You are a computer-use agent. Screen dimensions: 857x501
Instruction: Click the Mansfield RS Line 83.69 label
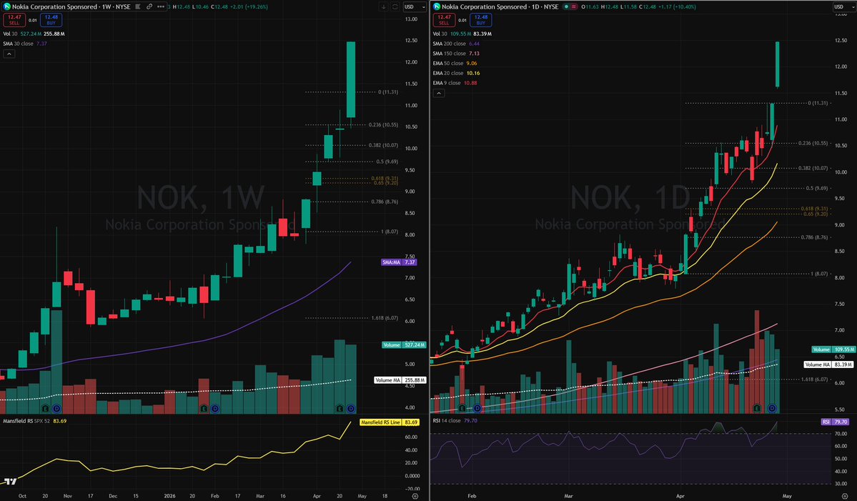[x=390, y=422]
